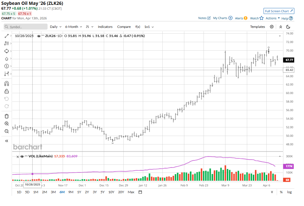Click the lock drawings icon
304x206 pixels.
click(7, 91)
